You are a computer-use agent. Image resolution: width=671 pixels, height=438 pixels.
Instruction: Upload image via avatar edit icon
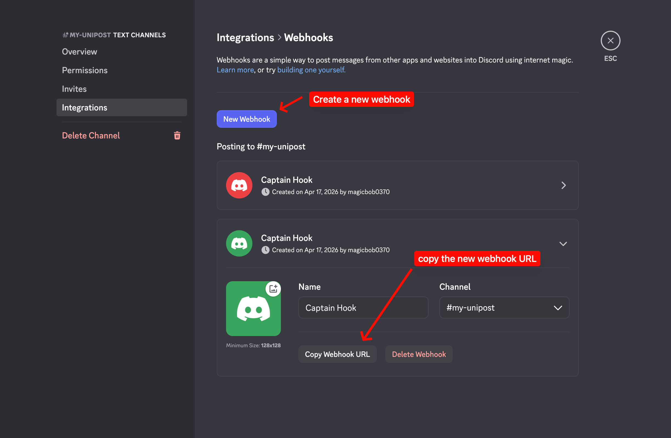273,289
